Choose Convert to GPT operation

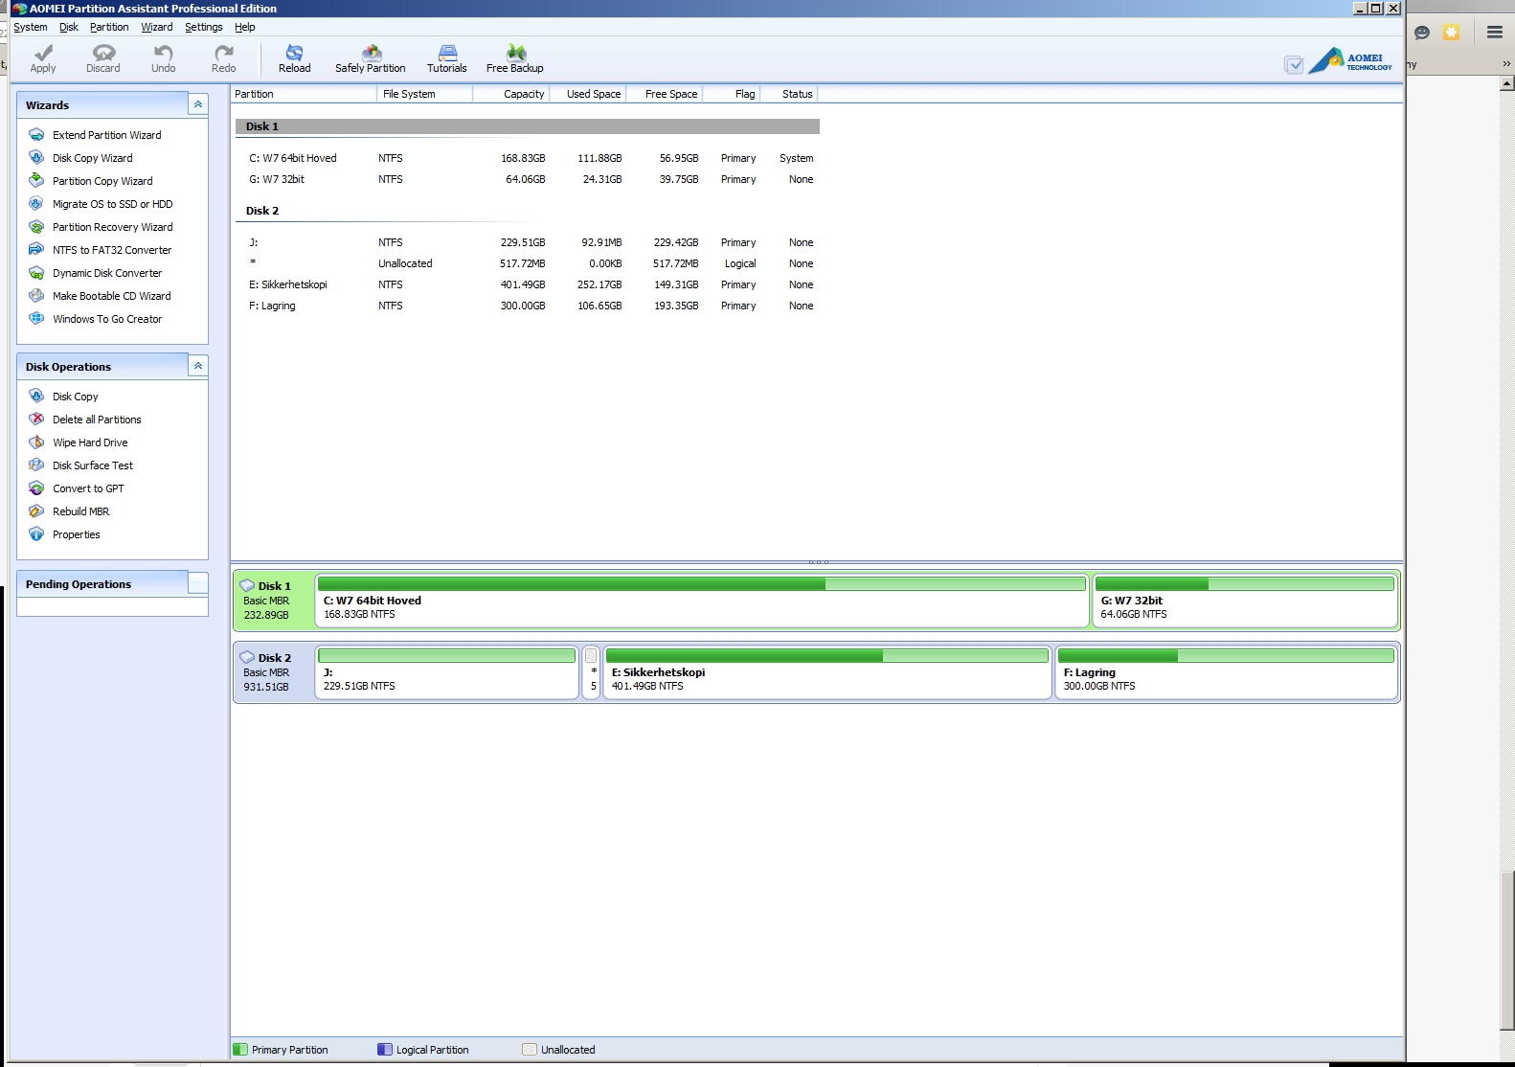pyautogui.click(x=88, y=488)
